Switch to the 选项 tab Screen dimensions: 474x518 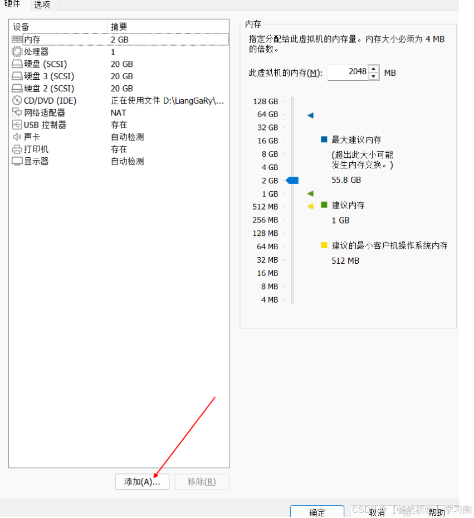tap(42, 4)
